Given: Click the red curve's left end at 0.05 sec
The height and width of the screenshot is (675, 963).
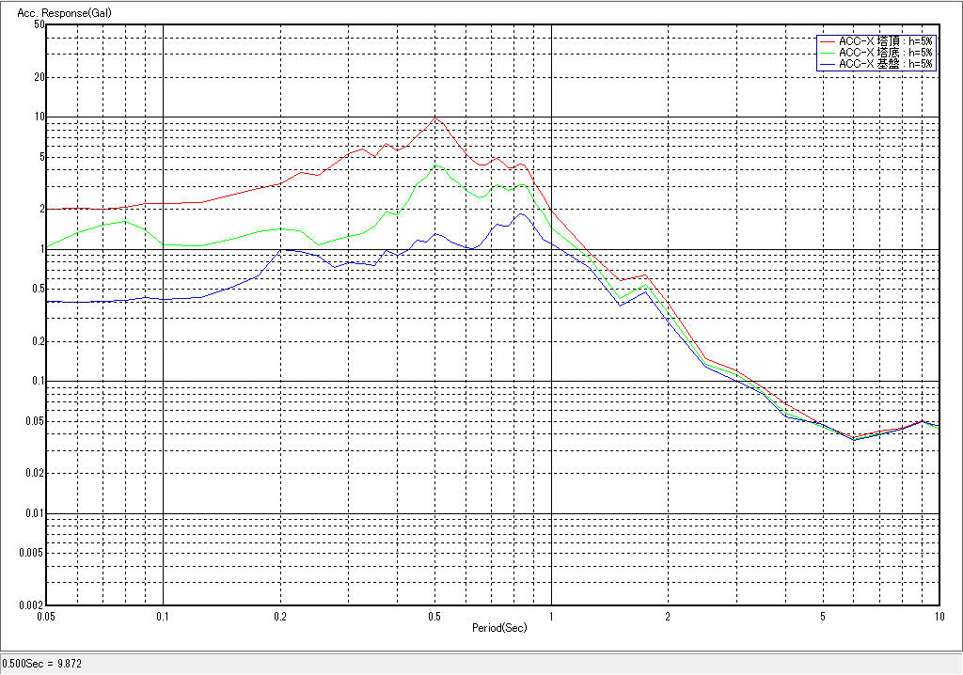Looking at the screenshot, I should point(48,209).
